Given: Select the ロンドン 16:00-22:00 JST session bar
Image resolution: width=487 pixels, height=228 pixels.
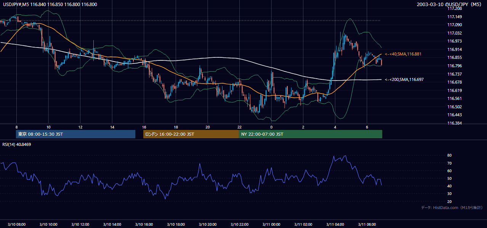Looking at the screenshot, I should (x=191, y=134).
